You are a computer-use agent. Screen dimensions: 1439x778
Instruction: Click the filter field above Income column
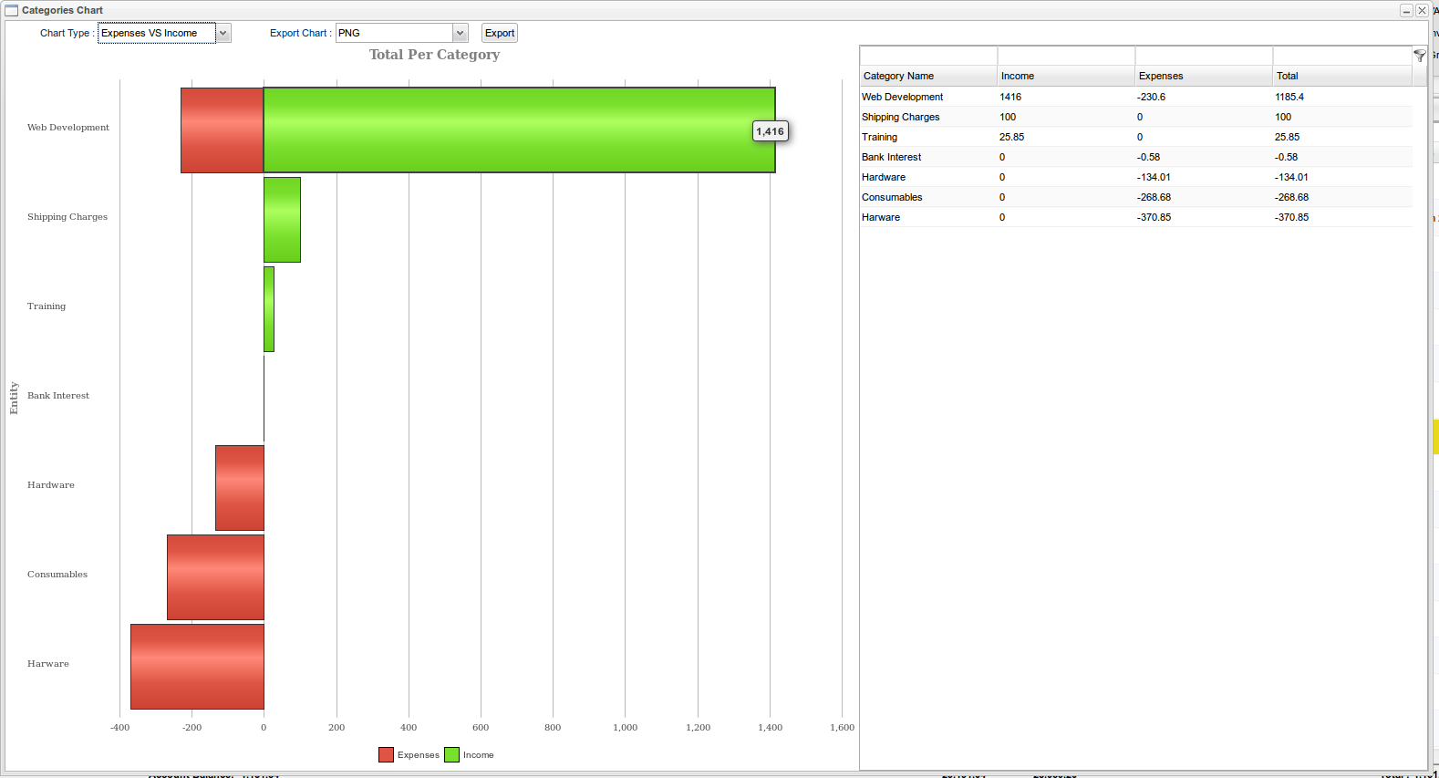pyautogui.click(x=1066, y=56)
